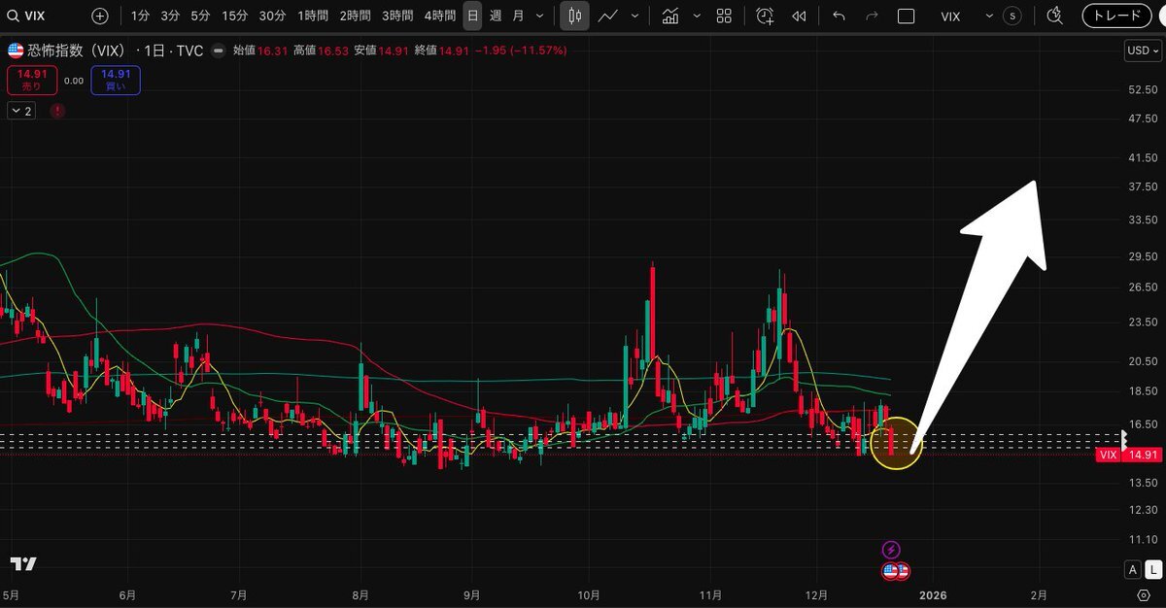Click the トレード button
This screenshot has height=608, width=1166.
[x=1116, y=16]
